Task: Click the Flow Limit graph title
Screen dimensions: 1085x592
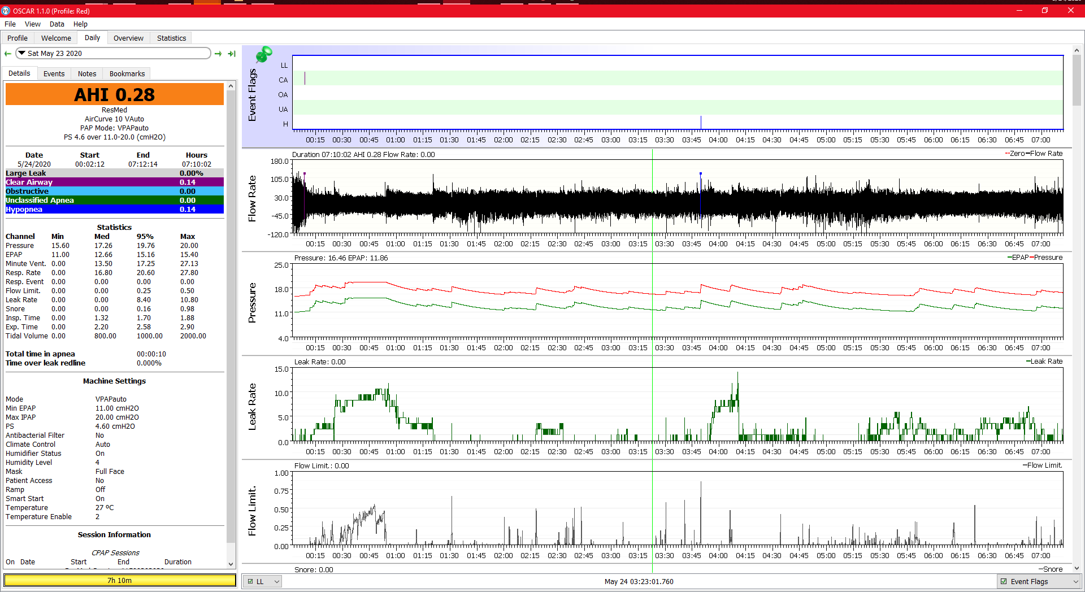Action: point(252,511)
